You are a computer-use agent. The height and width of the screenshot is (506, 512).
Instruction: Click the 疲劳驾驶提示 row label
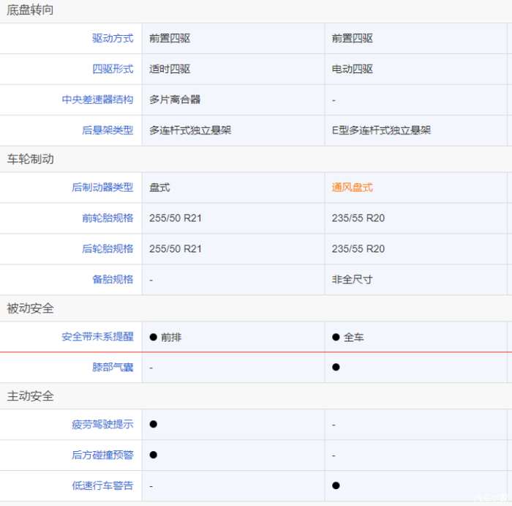[x=102, y=425]
